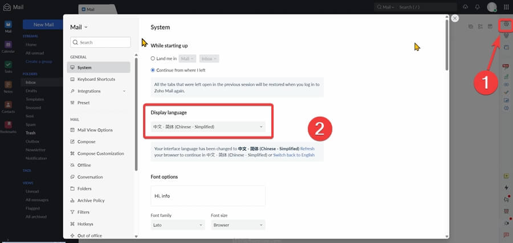This screenshot has width=513, height=243.
Task: Open the Display language dropdown
Action: pos(208,126)
